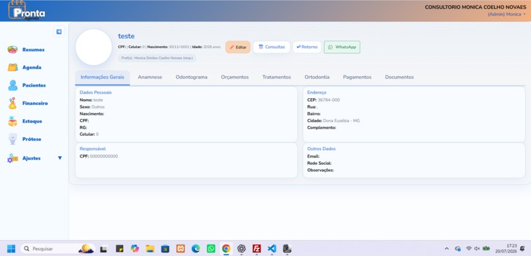This screenshot has width=531, height=256.
Task: Open File Explorer in the taskbar
Action: tap(150, 249)
